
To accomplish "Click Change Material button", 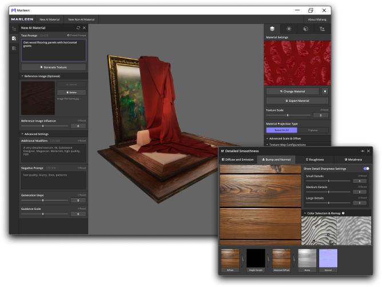I will [293, 91].
